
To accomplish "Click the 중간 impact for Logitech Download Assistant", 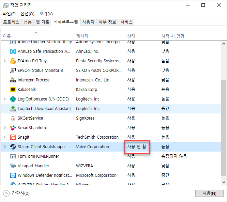I will 165,109.
